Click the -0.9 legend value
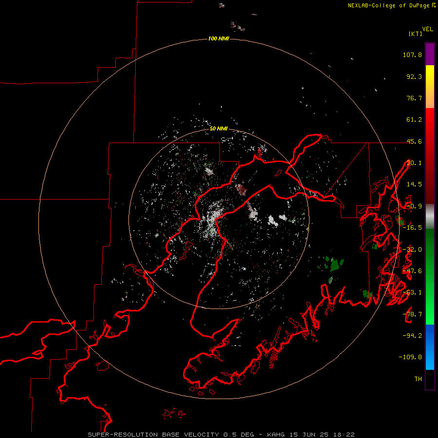This screenshot has height=438, width=438. pyautogui.click(x=414, y=206)
